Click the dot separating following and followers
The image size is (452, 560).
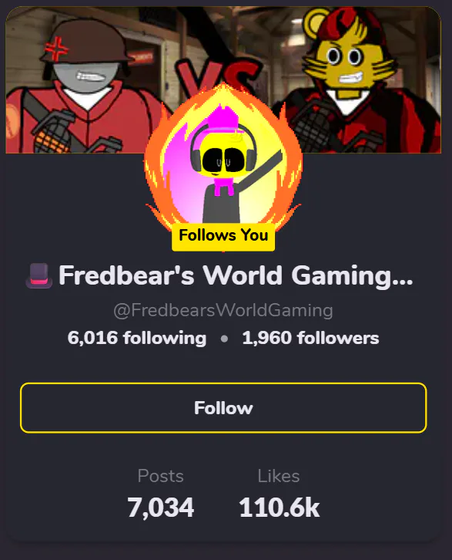click(224, 338)
